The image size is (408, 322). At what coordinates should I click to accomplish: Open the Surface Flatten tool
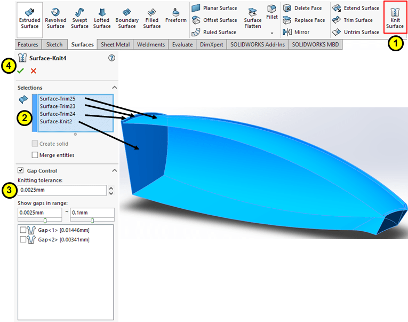click(253, 18)
